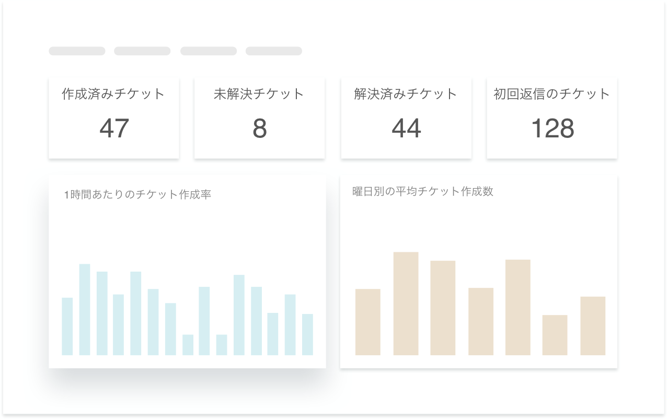
Task: Open the 未解決チケット card showing 8
Action: 259,118
